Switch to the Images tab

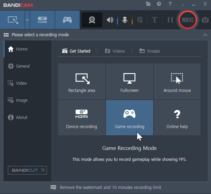click(150, 51)
